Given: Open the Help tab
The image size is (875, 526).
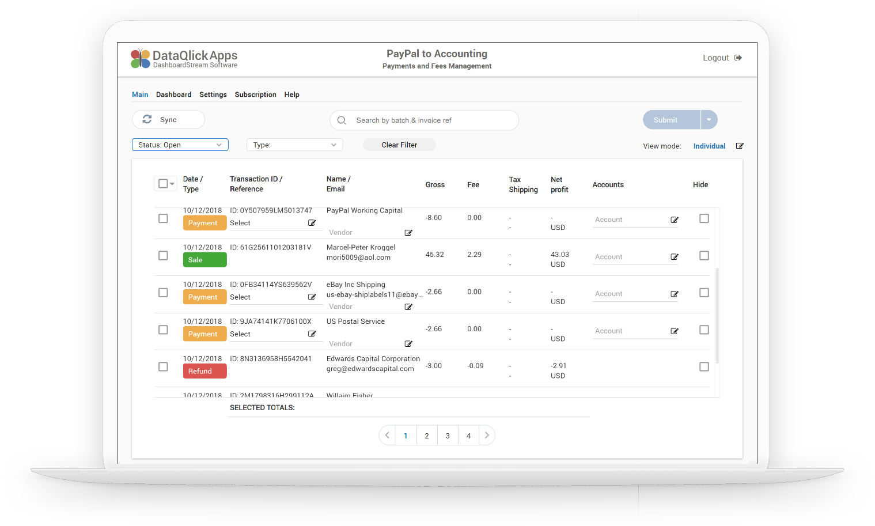Looking at the screenshot, I should [x=291, y=94].
